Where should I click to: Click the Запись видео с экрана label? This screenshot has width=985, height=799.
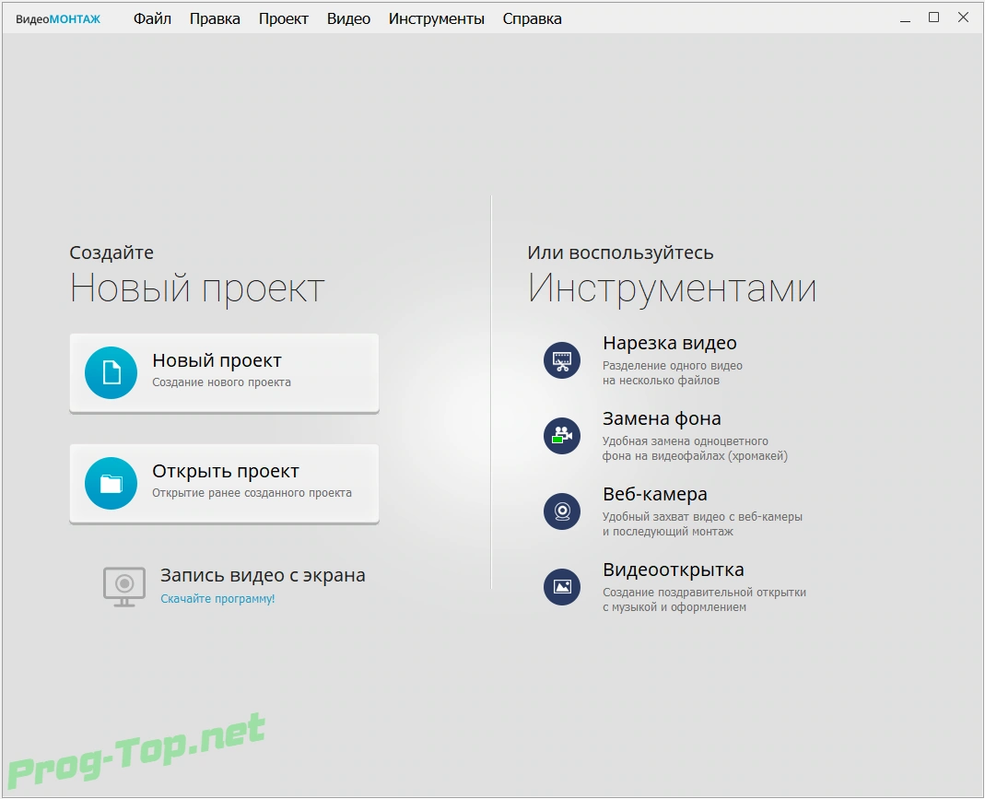pos(263,575)
